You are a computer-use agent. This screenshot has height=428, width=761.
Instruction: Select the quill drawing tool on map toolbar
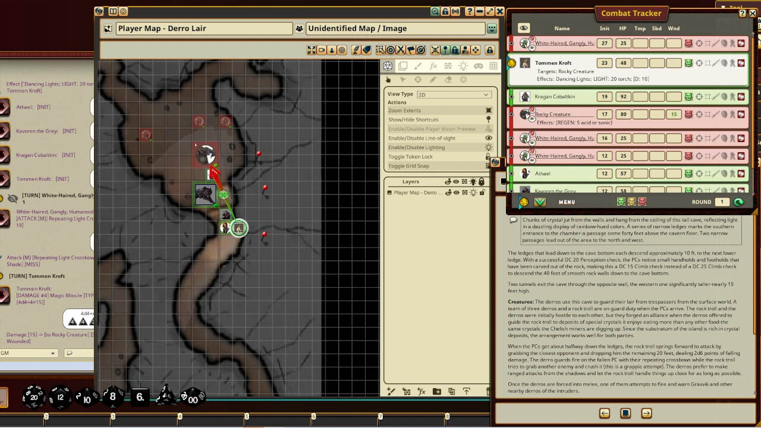[356, 50]
